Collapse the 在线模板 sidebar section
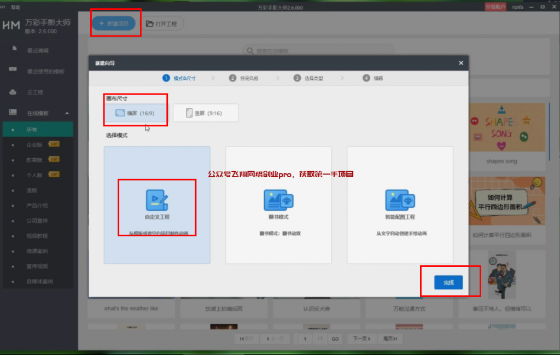Screen dimensions: 560x355 [67, 113]
